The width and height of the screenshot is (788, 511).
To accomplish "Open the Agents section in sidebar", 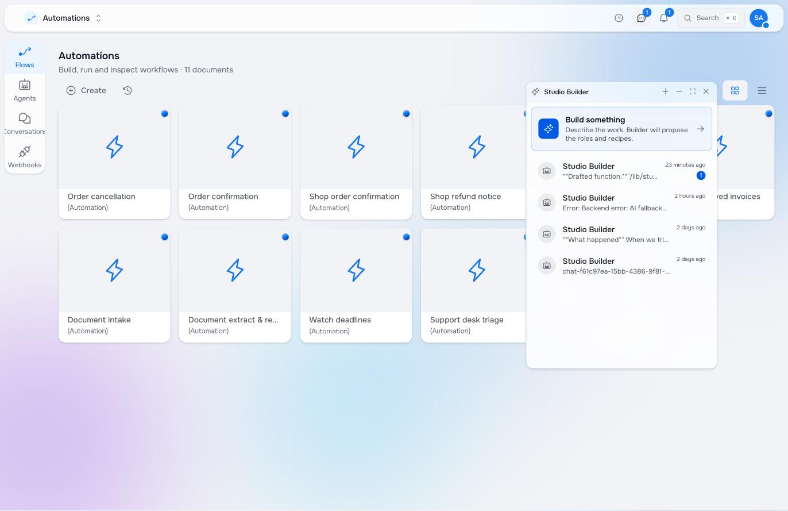I will 25,91.
